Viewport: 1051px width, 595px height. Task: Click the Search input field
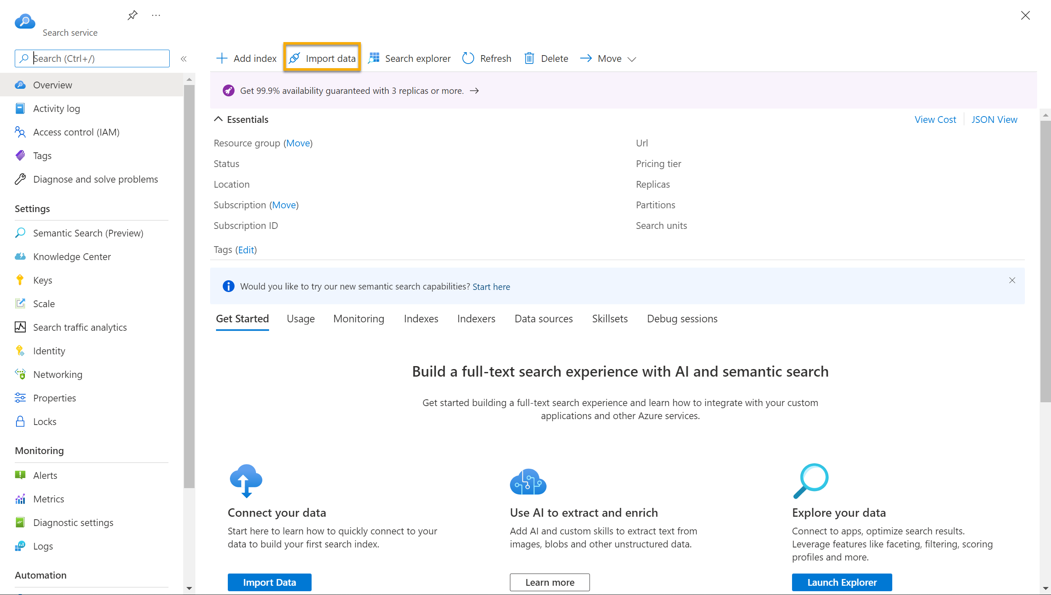click(x=92, y=58)
